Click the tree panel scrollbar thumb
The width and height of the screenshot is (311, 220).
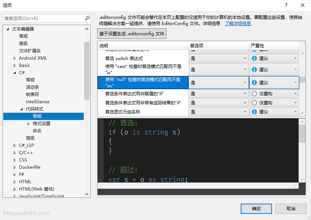[87, 71]
